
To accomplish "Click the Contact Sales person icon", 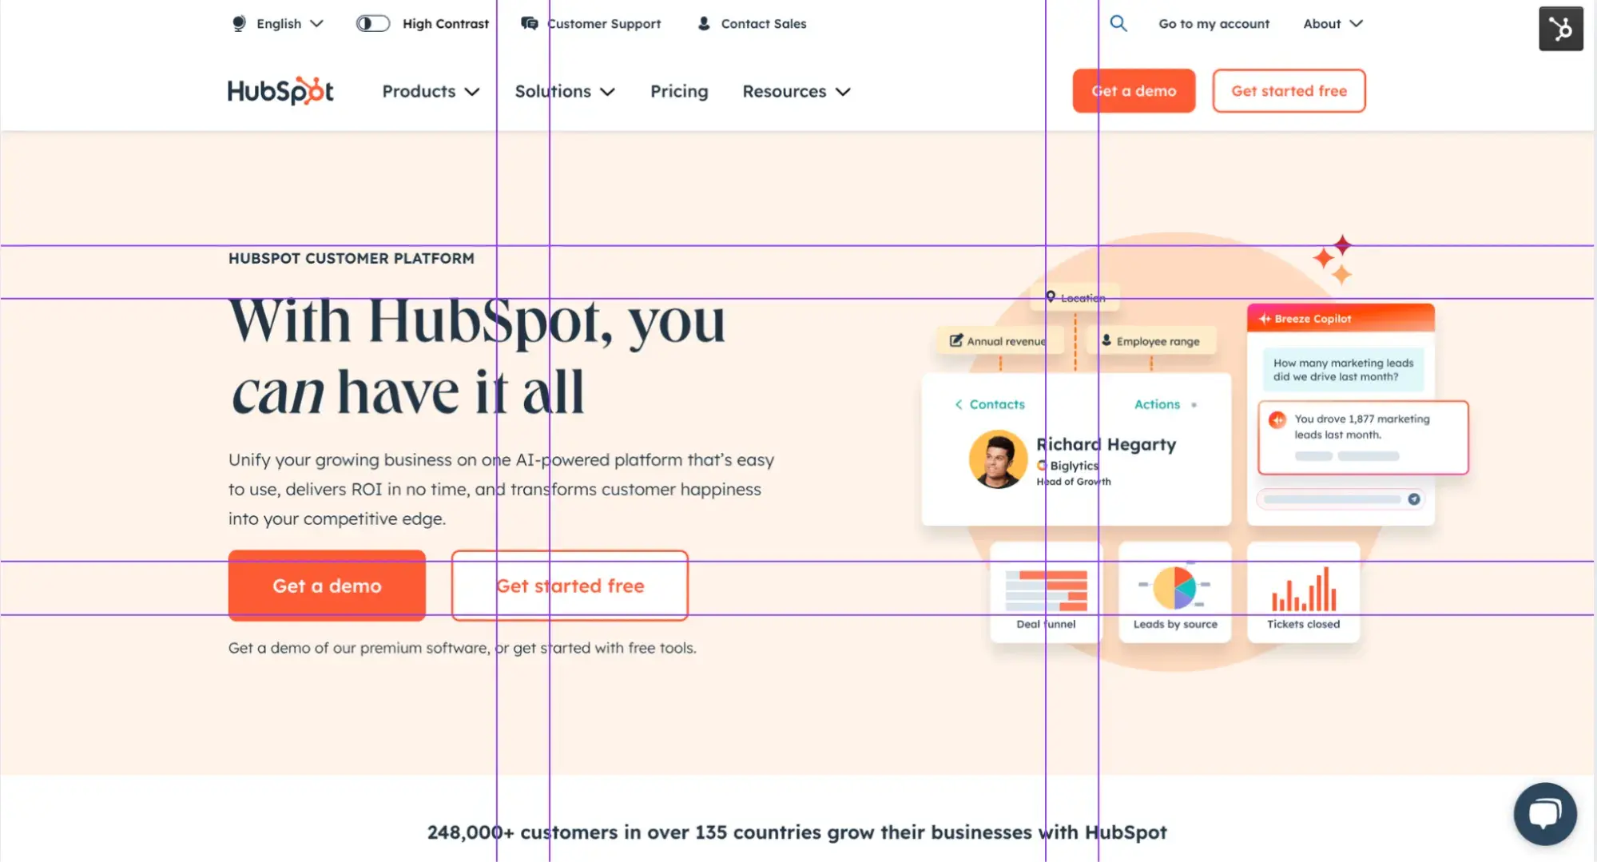I will click(x=704, y=23).
